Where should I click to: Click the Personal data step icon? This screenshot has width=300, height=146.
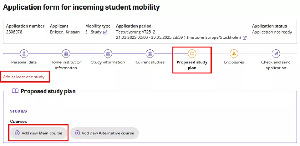(x=24, y=54)
